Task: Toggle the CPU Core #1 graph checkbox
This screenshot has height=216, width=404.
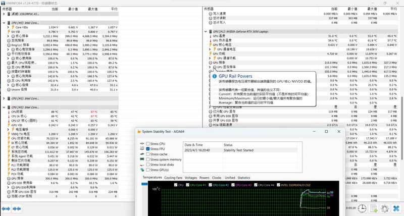Action: (187, 185)
